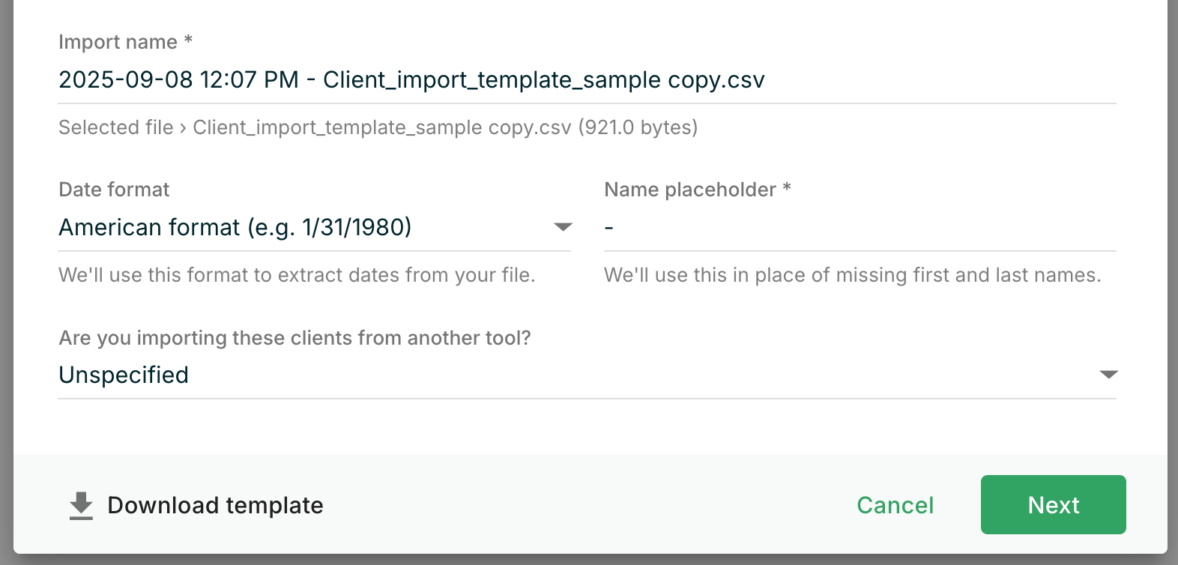Click the Import name label

click(x=124, y=42)
